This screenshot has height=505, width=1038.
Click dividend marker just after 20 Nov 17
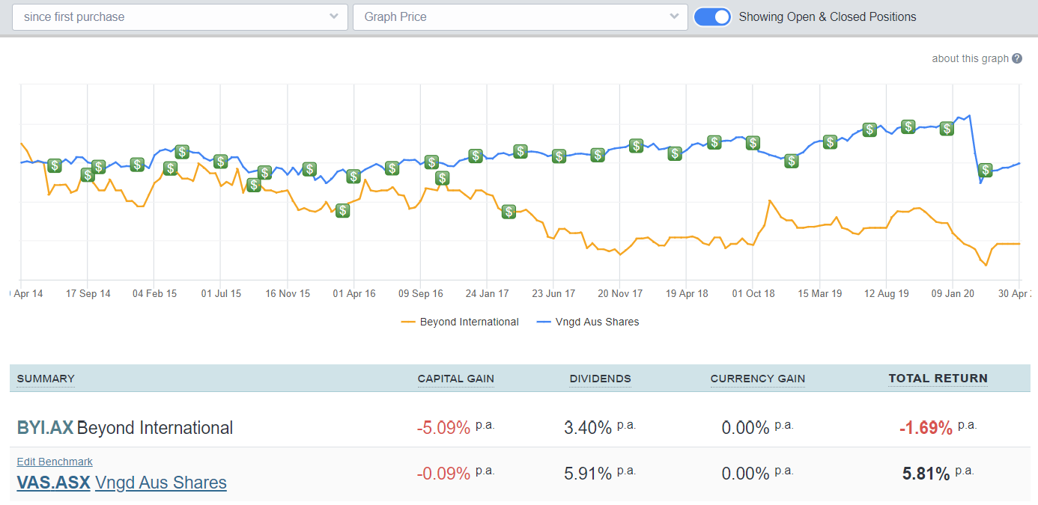click(636, 145)
